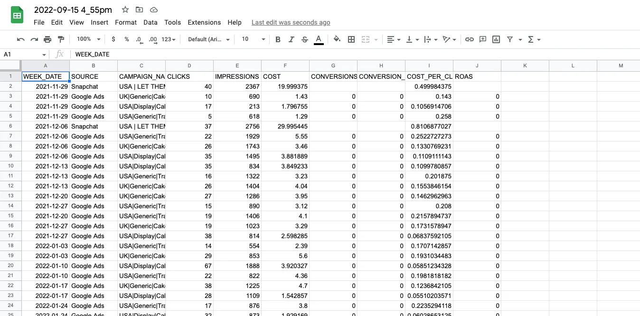640x316 pixels.
Task: Open the horizontal align dropdown
Action: pyautogui.click(x=393, y=39)
